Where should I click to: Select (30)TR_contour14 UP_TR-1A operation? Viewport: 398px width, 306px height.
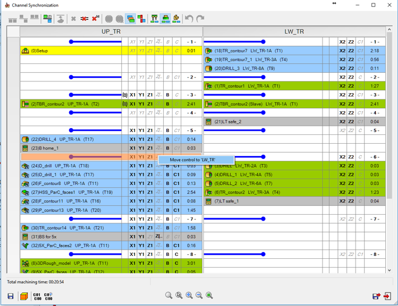(x=111, y=228)
